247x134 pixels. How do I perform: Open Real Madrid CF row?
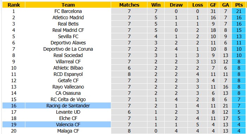click(x=124, y=30)
